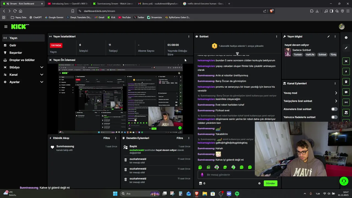This screenshot has width=352, height=198.
Task: Open chat settings gear icon
Action: [259, 183]
